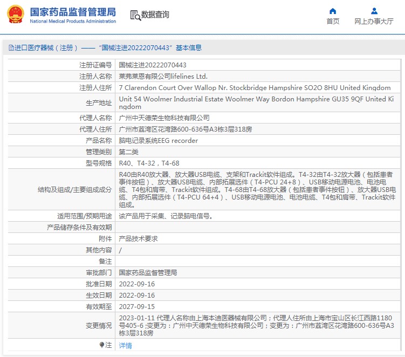
Task: Click the 适用范围/预期用途 label
Action: 85,216
